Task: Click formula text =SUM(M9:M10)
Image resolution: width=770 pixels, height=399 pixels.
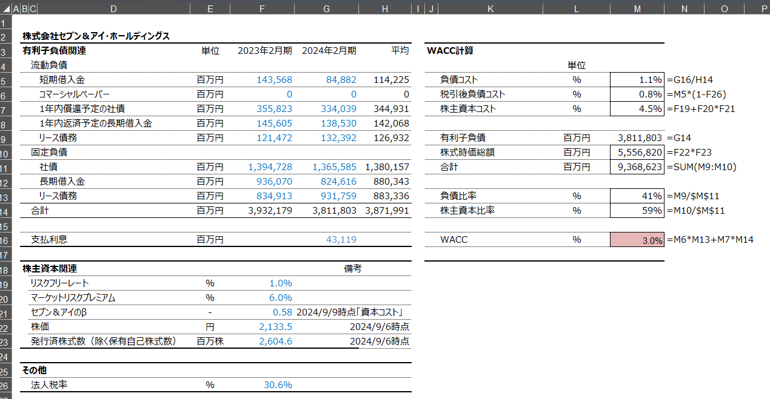Action: click(701, 167)
